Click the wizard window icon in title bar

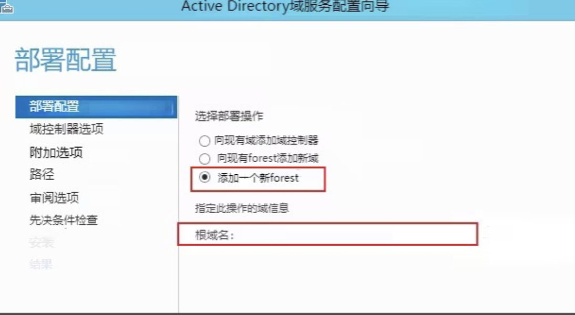click(7, 7)
